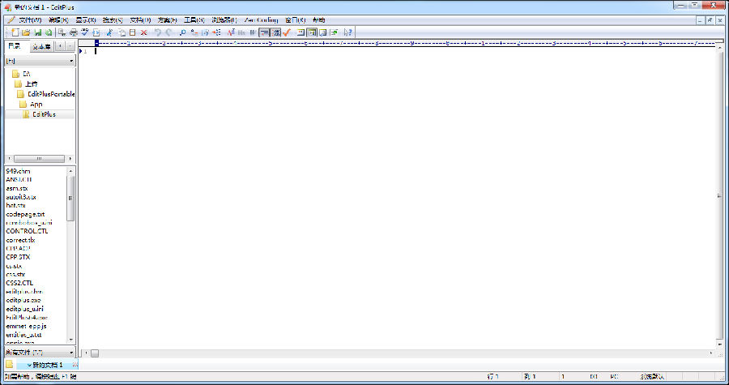Select the E:\ root folder
The width and height of the screenshot is (729, 385).
(x=21, y=74)
